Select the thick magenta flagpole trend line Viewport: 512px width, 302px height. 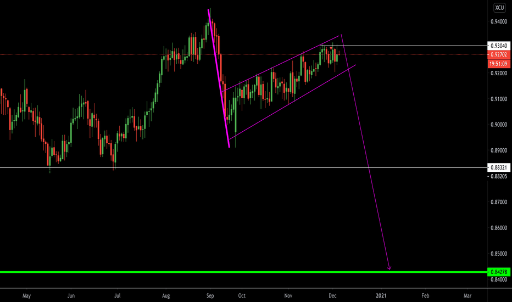219,79
